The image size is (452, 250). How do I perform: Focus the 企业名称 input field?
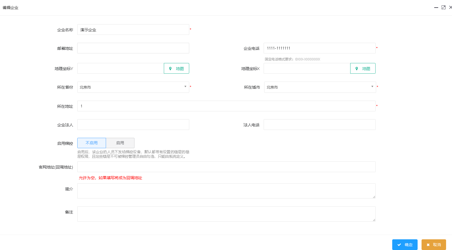pyautogui.click(x=133, y=30)
